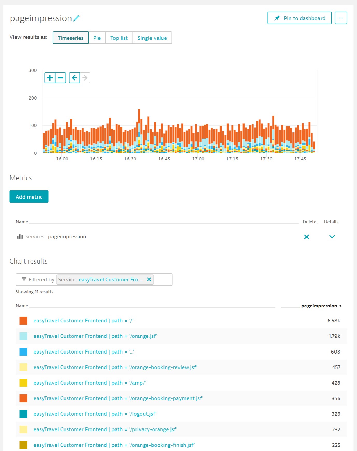357x451 pixels.
Task: Click the pageimpression metric name in Metrics table
Action: pos(67,237)
